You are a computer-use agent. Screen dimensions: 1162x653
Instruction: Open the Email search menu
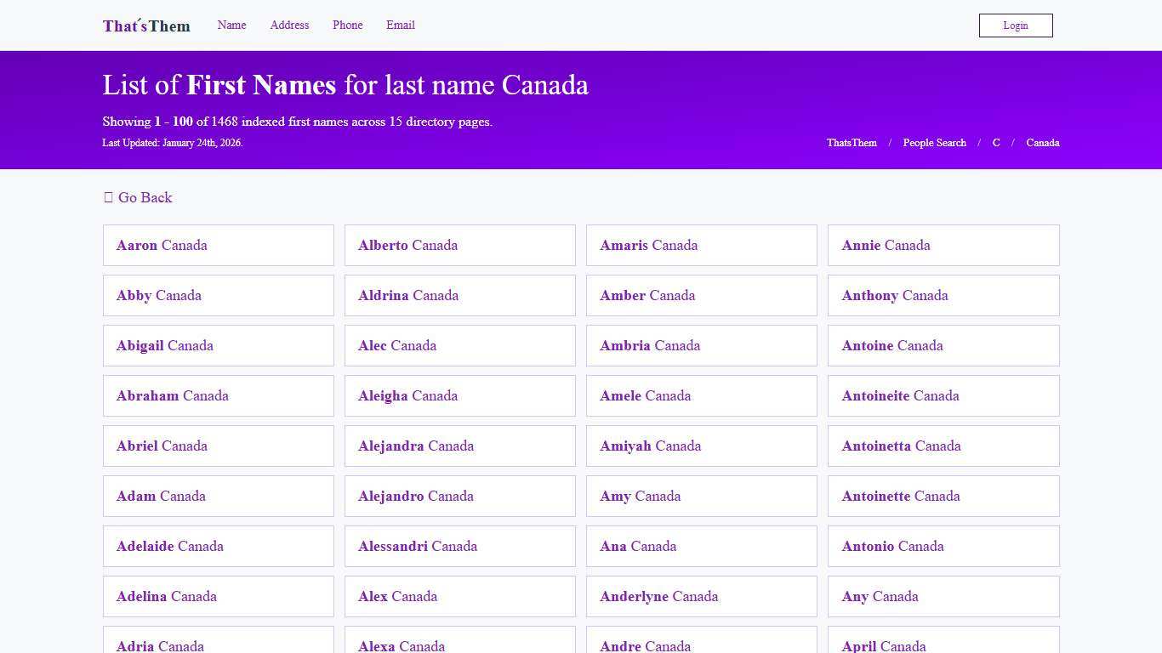[x=400, y=25]
